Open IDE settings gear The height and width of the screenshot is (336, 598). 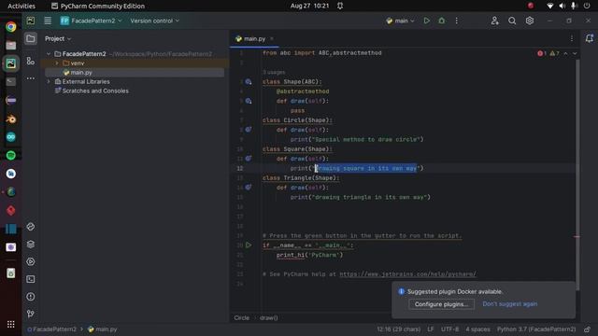point(530,21)
